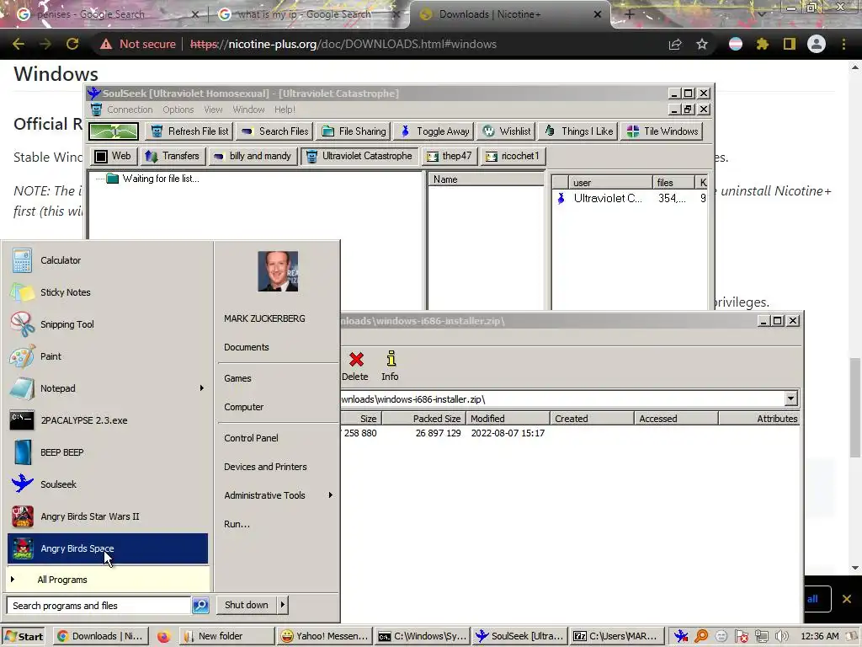
Task: Launch Sticky Notes from Start menu
Action: [107, 292]
